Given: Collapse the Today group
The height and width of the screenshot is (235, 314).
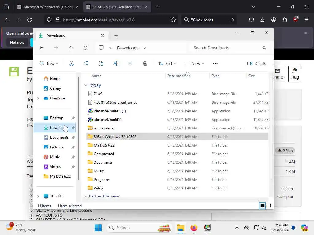Looking at the screenshot, I should point(86,85).
